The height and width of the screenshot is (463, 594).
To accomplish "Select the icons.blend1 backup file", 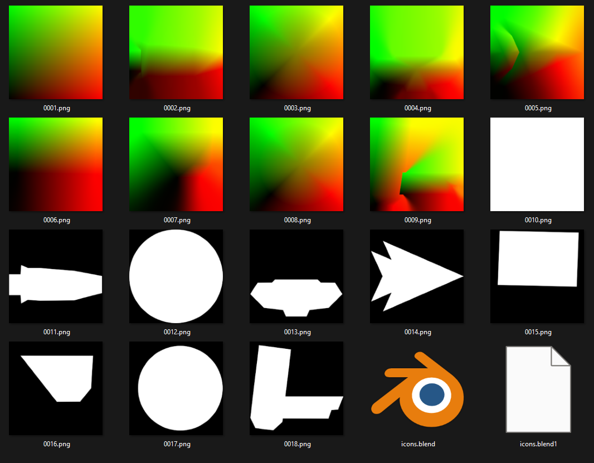I will [537, 388].
